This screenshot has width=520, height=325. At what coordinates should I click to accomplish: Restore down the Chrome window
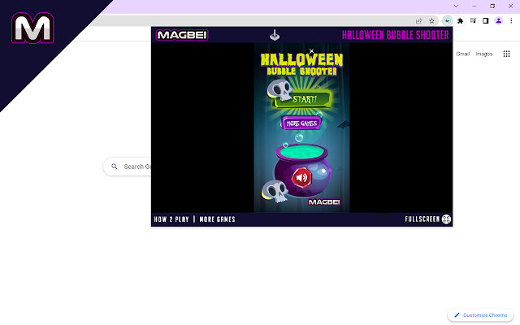pos(492,6)
